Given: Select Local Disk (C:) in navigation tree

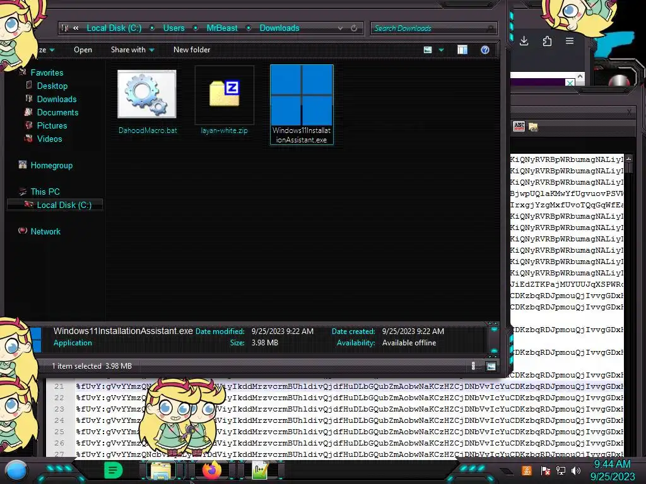Looking at the screenshot, I should pyautogui.click(x=64, y=205).
